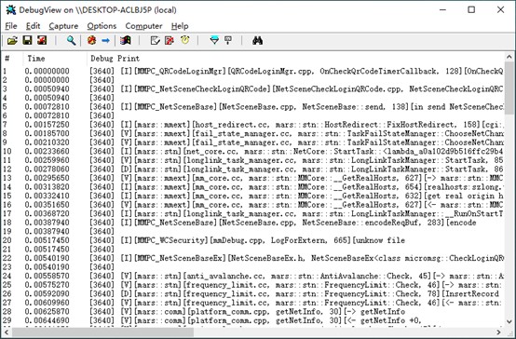Select row 3 NetSceneCheckLoginQRCode entry
Screen dimensions: 516x339
[x=253, y=88]
